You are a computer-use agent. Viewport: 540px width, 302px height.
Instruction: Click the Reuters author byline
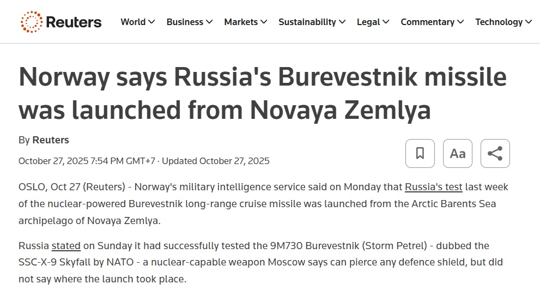[51, 140]
